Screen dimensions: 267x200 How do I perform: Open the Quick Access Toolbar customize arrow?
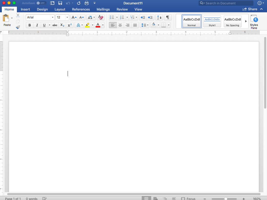point(95,3)
